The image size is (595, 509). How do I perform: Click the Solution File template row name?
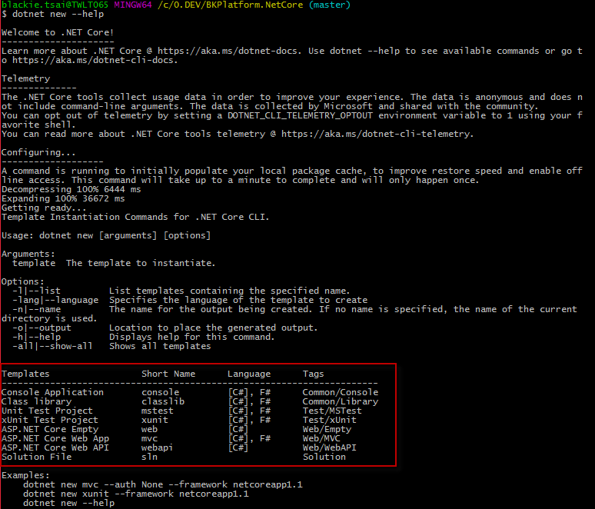(36, 457)
